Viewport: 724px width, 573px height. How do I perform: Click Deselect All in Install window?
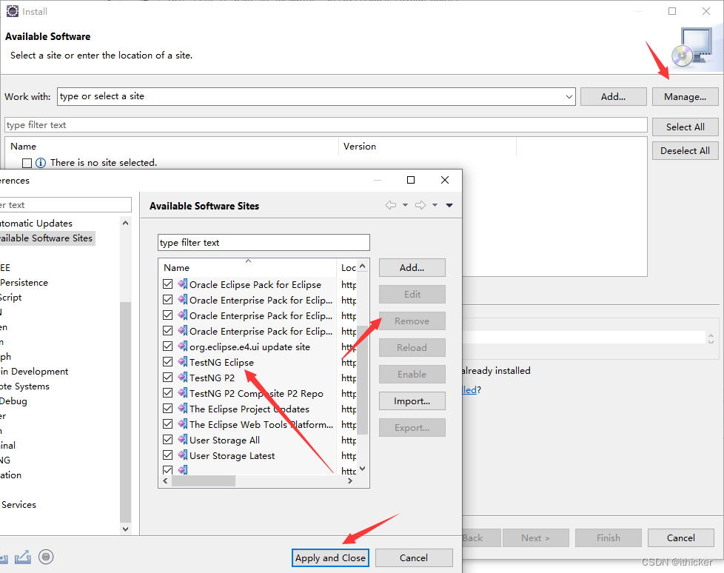pyautogui.click(x=686, y=150)
